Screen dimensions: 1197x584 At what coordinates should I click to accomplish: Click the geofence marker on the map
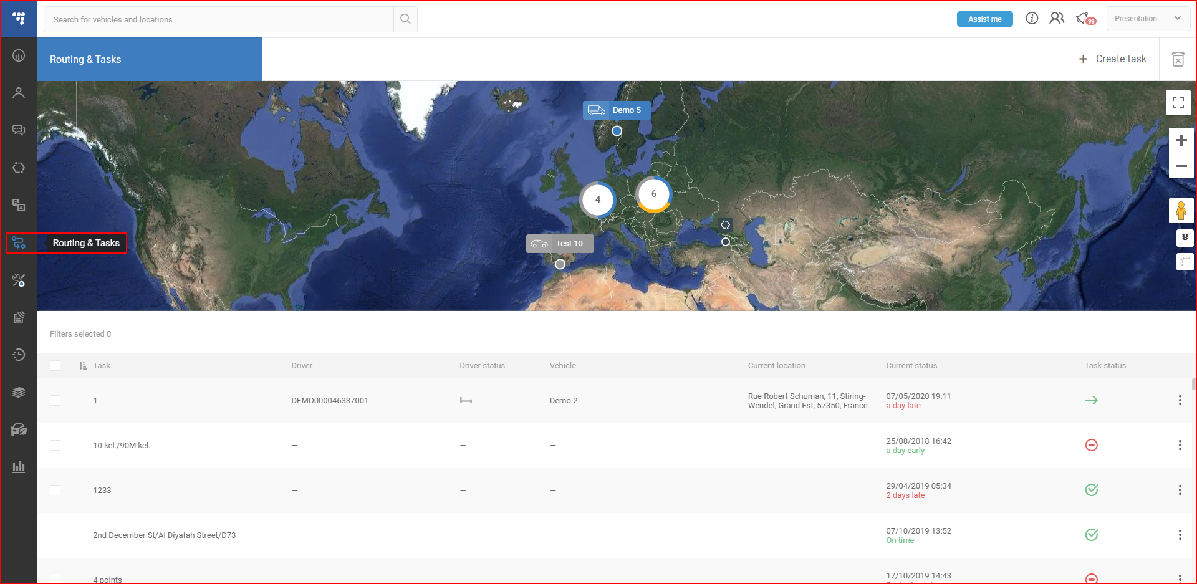pos(725,225)
